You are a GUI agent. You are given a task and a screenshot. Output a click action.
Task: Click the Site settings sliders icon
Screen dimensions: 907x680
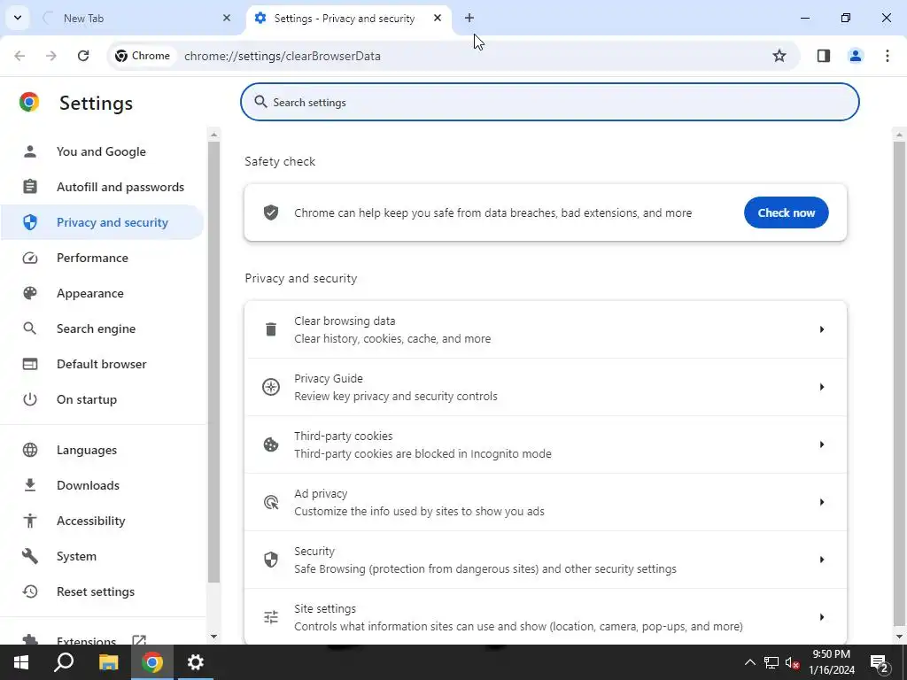pyautogui.click(x=271, y=617)
